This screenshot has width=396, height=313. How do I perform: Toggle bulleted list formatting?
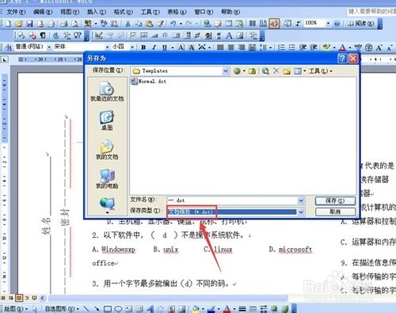pyautogui.click(x=291, y=48)
